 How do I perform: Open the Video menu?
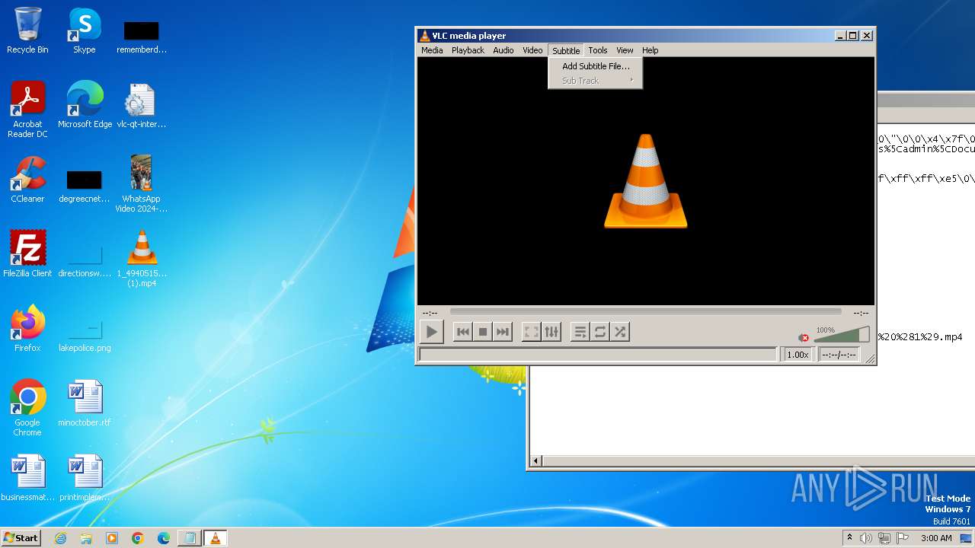(532, 50)
